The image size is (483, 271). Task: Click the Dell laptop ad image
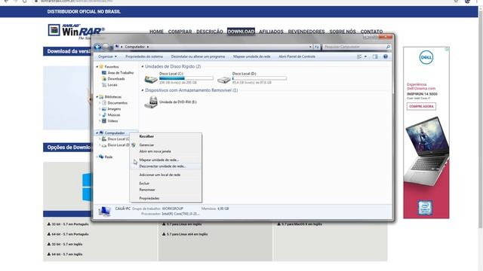tap(426, 151)
